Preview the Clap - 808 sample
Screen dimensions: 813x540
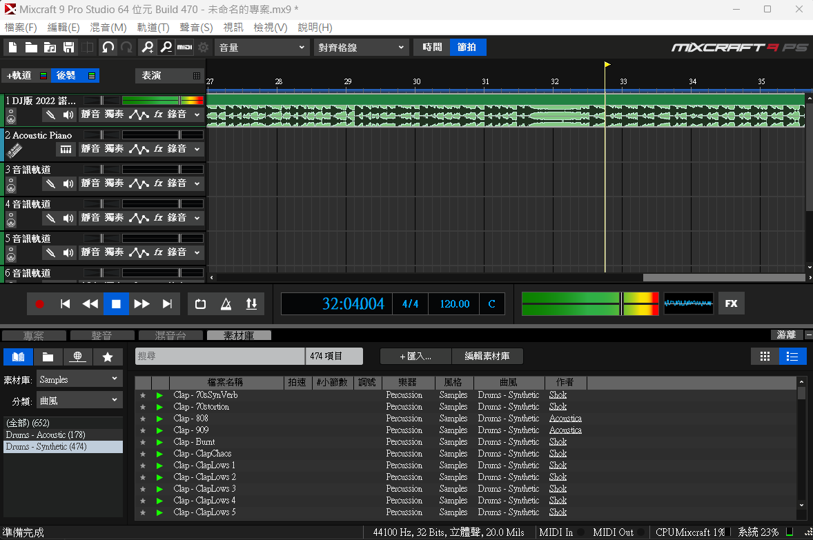coord(160,419)
